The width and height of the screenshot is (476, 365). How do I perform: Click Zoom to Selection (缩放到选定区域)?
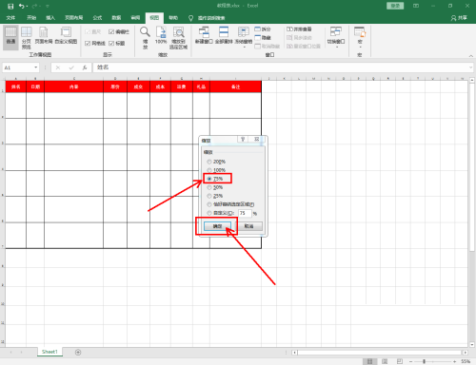click(178, 37)
